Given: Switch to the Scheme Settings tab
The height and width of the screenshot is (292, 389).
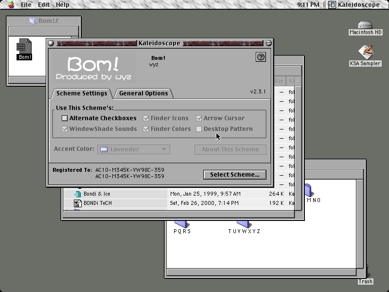Looking at the screenshot, I should (82, 93).
